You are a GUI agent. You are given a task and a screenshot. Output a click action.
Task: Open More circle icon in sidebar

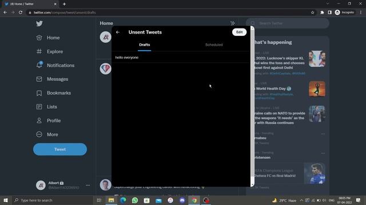pos(39,134)
